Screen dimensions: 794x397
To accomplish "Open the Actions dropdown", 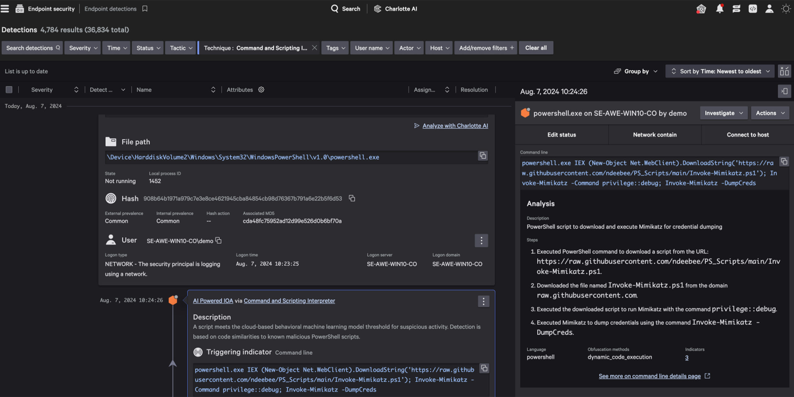I will 770,113.
